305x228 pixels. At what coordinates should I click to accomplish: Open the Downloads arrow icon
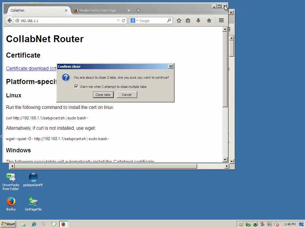(x=198, y=20)
